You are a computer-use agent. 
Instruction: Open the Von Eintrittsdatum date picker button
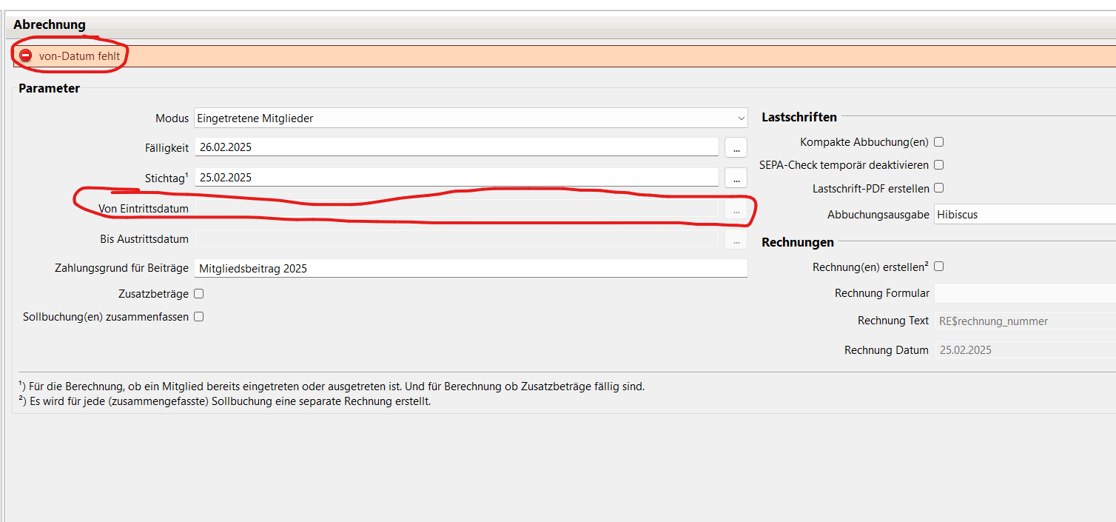point(736,210)
